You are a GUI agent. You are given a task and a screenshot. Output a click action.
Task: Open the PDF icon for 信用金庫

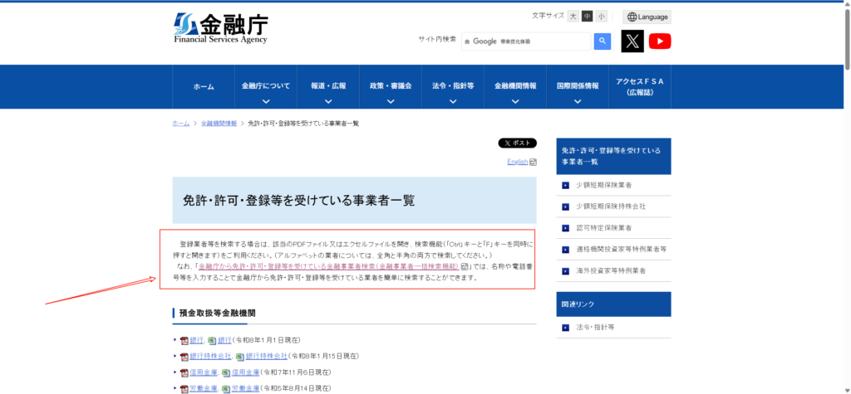[x=184, y=372]
